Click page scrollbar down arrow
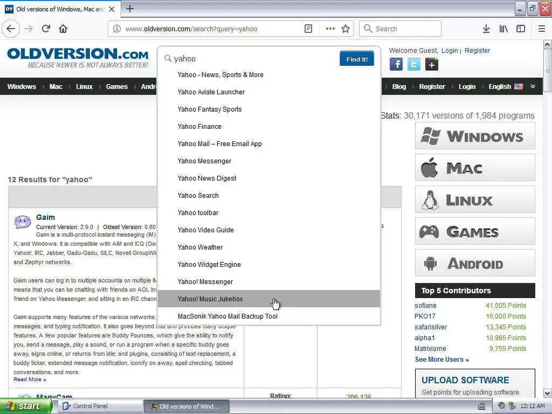The image size is (552, 414). tap(548, 393)
